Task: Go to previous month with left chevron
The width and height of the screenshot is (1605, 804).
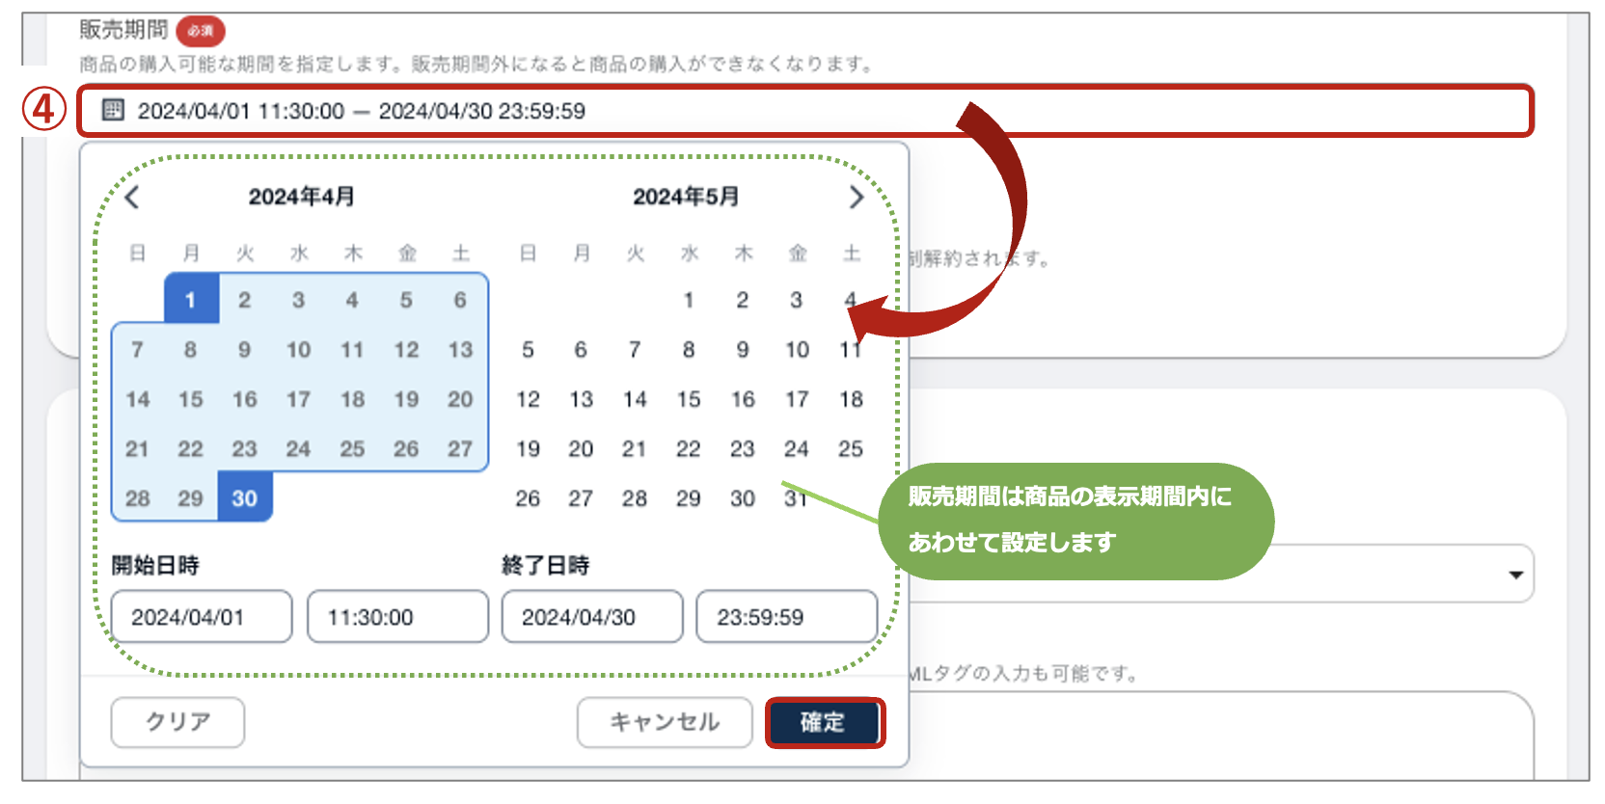Action: tap(132, 198)
